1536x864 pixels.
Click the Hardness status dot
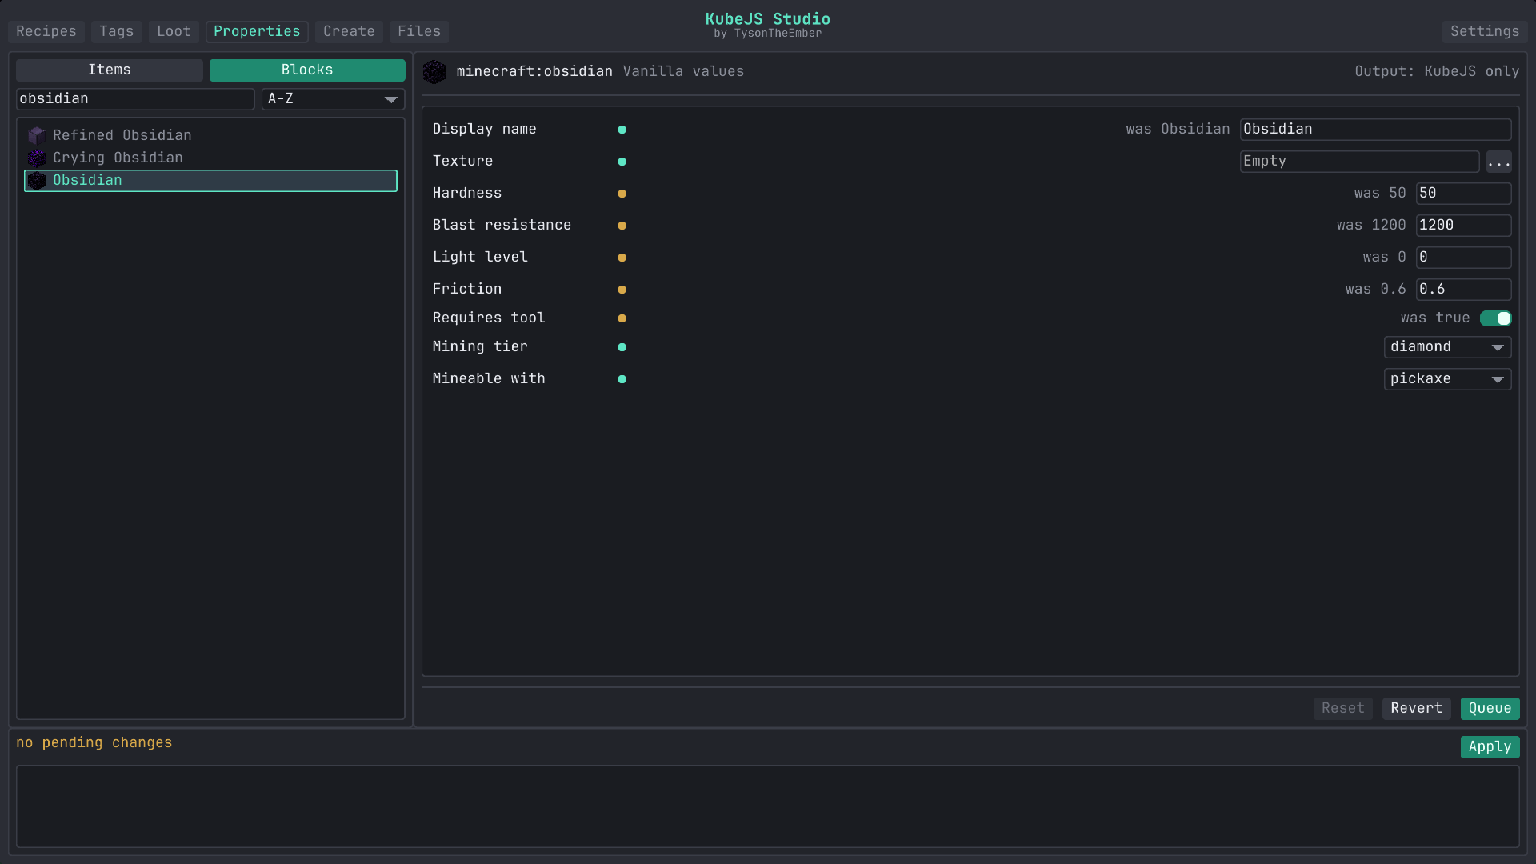(622, 194)
